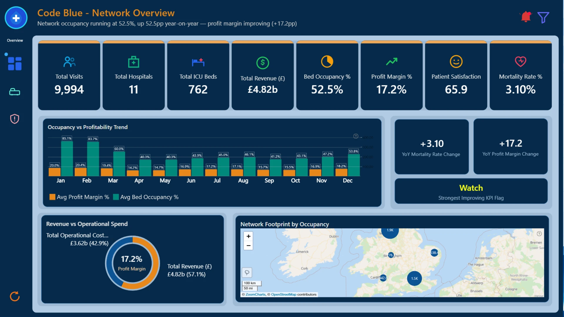Toggle the Avg Profit Margin % legend
The width and height of the screenshot is (564, 317).
(79, 197)
